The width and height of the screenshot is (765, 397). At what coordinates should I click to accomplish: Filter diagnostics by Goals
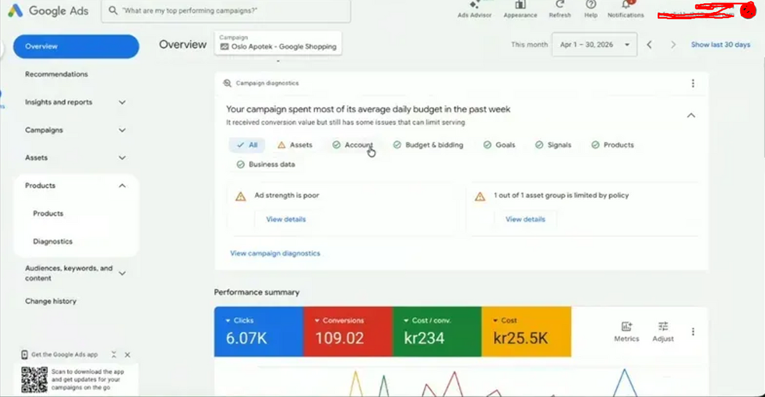499,145
